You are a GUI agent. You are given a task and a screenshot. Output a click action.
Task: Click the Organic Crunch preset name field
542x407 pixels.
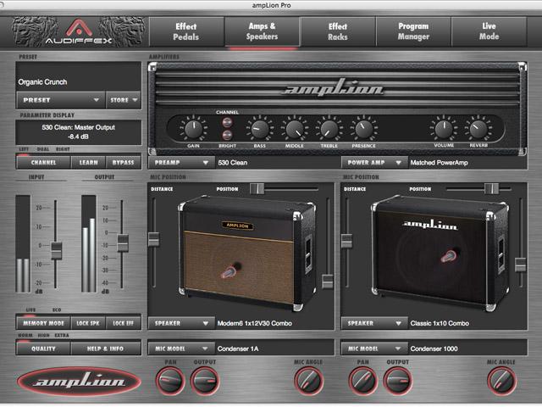79,77
